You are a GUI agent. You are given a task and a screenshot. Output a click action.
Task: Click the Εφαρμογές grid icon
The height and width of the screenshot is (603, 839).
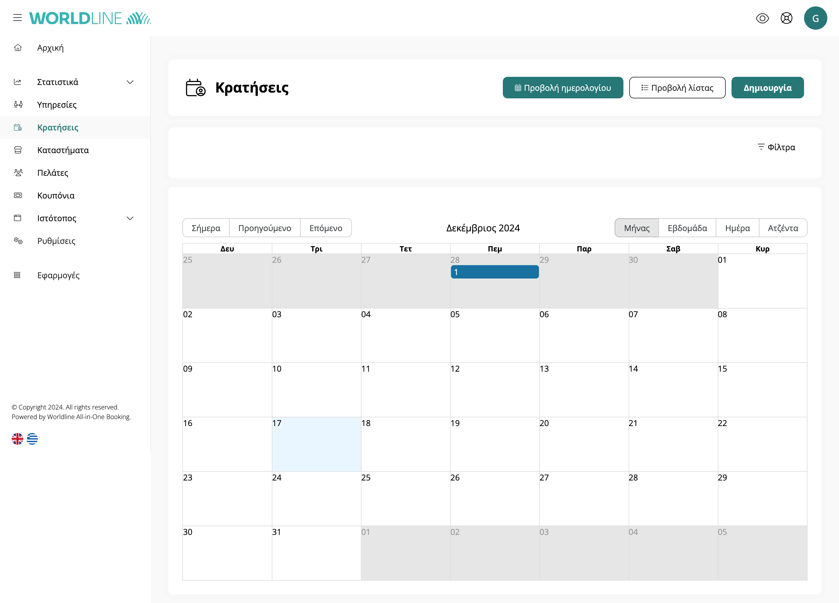pyautogui.click(x=17, y=275)
